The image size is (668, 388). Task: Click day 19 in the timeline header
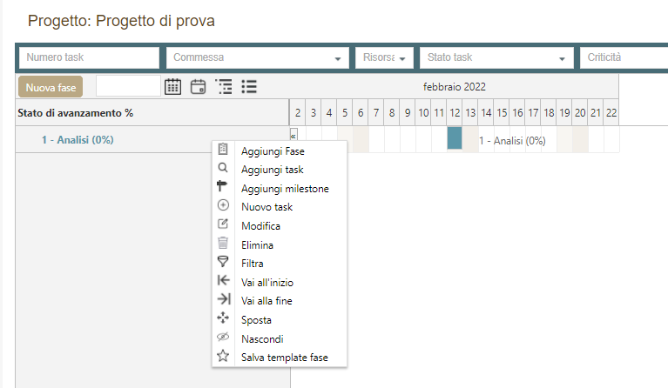(x=564, y=113)
